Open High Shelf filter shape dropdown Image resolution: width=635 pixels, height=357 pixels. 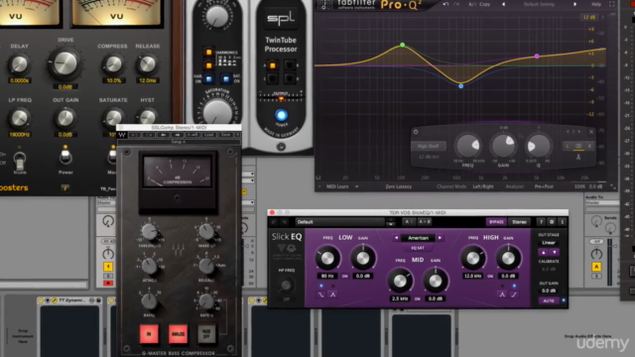point(429,146)
